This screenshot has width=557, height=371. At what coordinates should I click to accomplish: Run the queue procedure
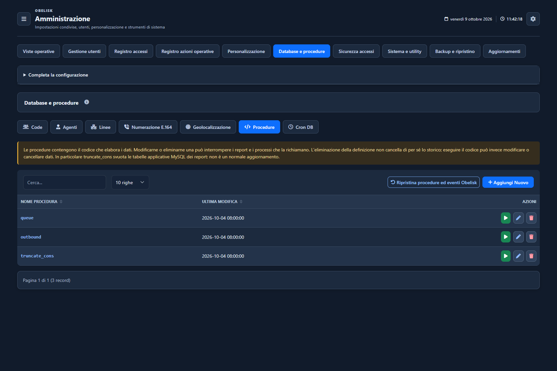tap(506, 218)
